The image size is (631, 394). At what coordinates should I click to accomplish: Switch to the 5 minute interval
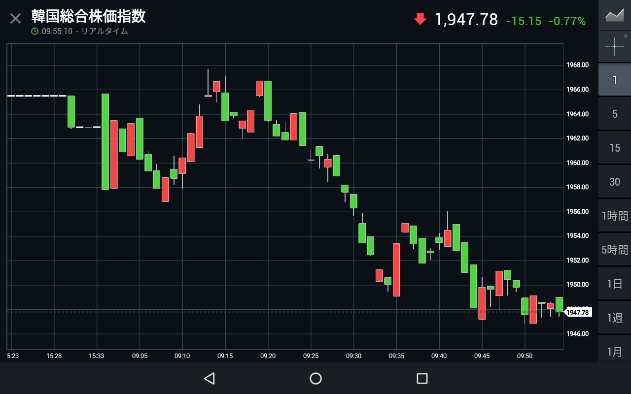coord(614,114)
